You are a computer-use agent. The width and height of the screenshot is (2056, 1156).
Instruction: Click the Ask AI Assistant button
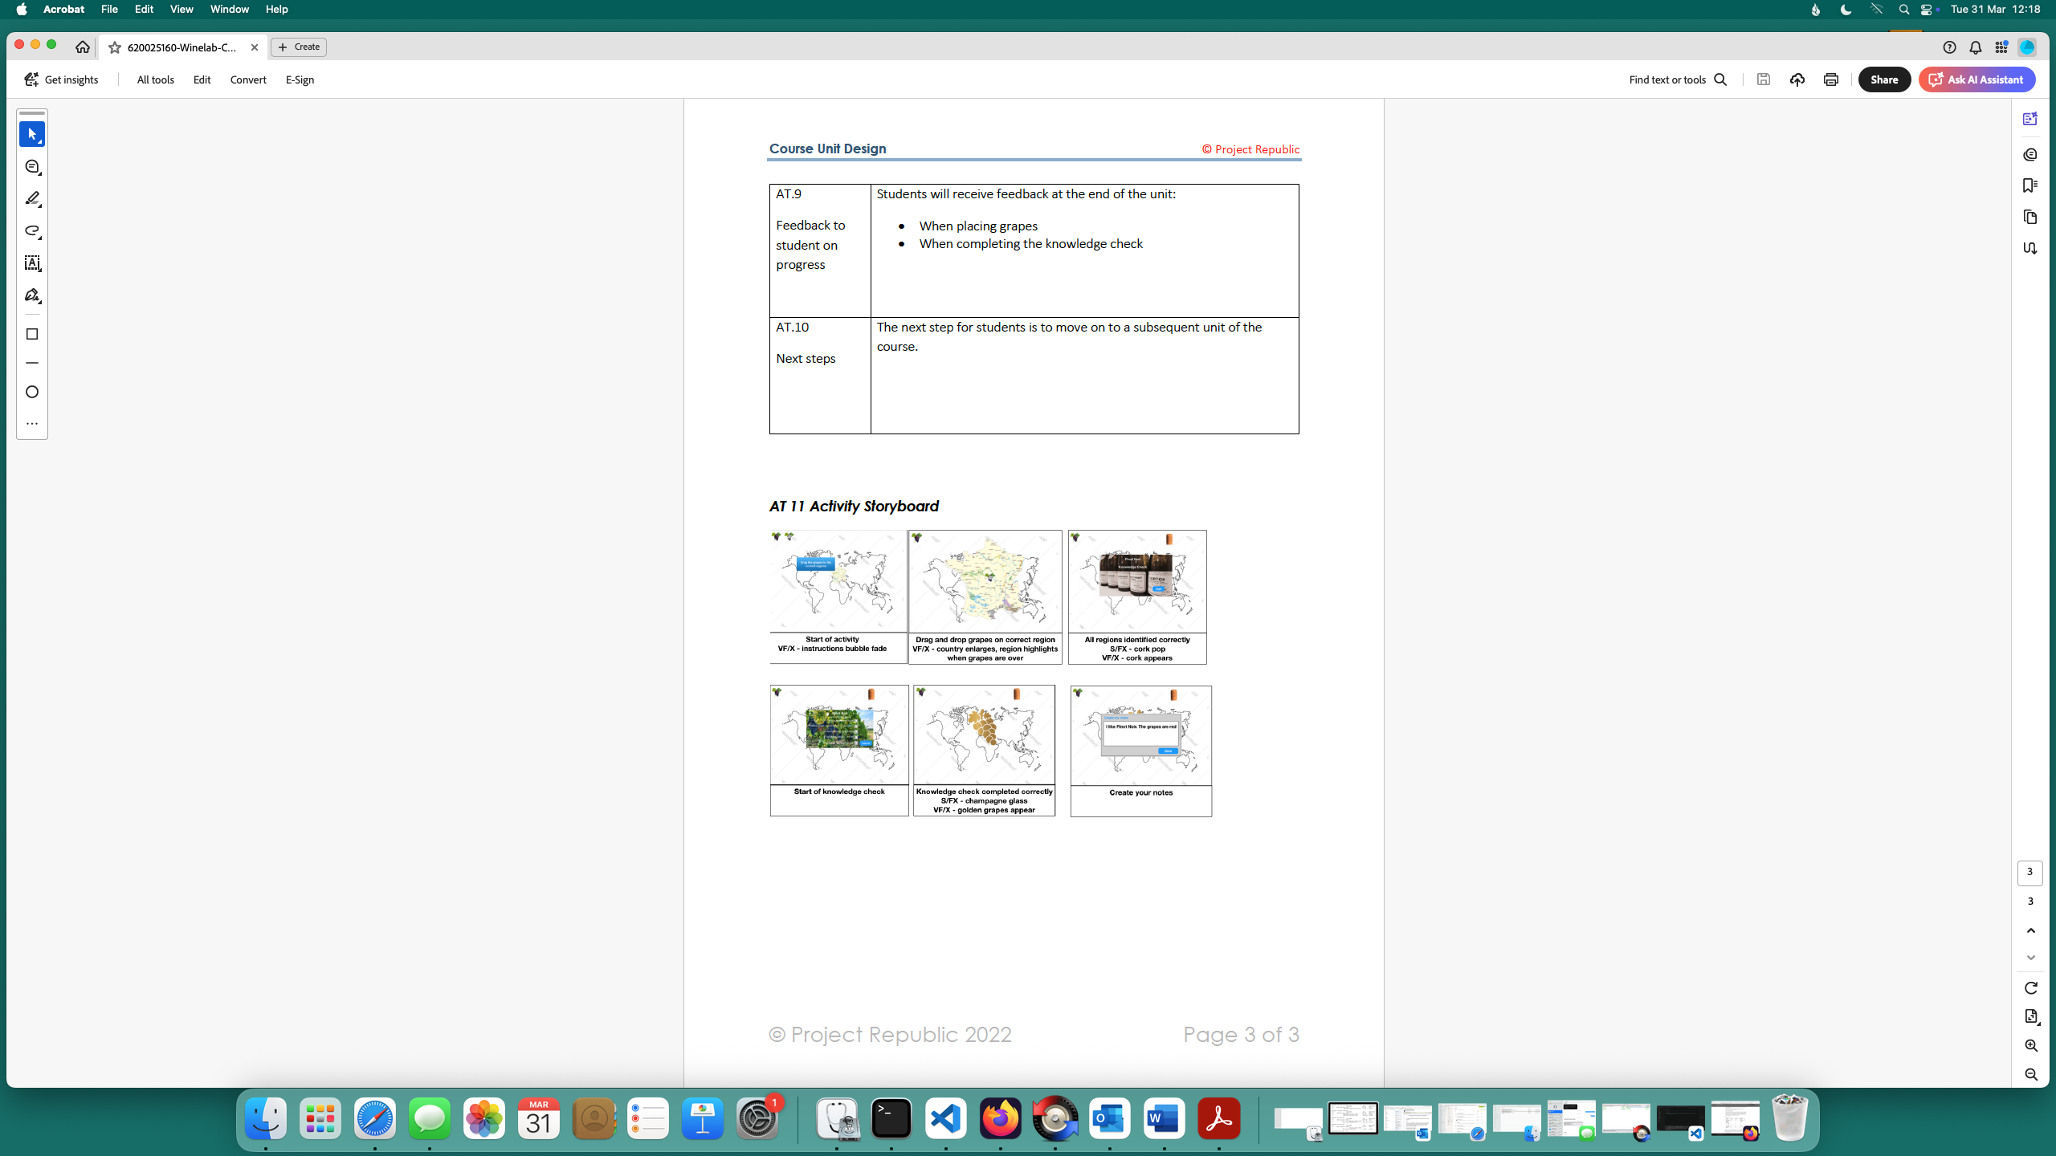1976,79
